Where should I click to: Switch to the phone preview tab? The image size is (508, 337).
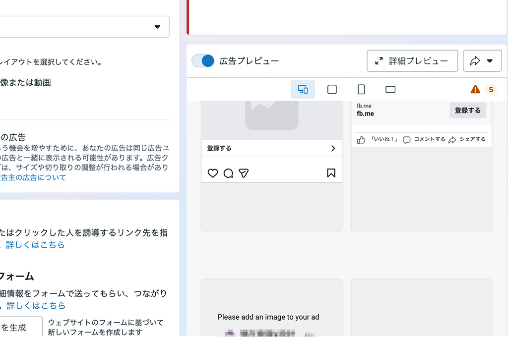pos(361,89)
